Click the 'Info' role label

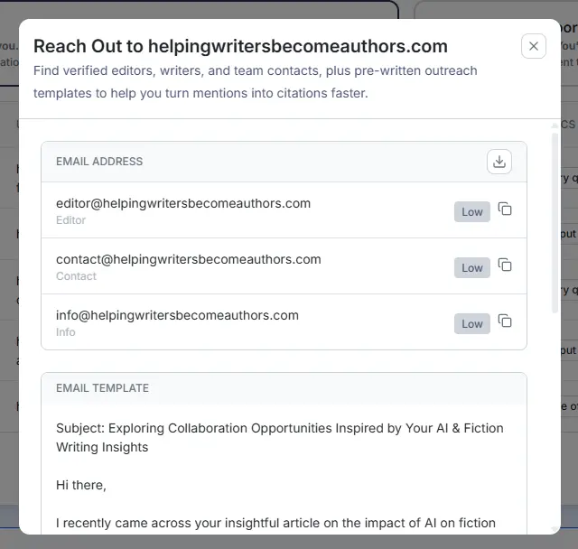click(66, 332)
